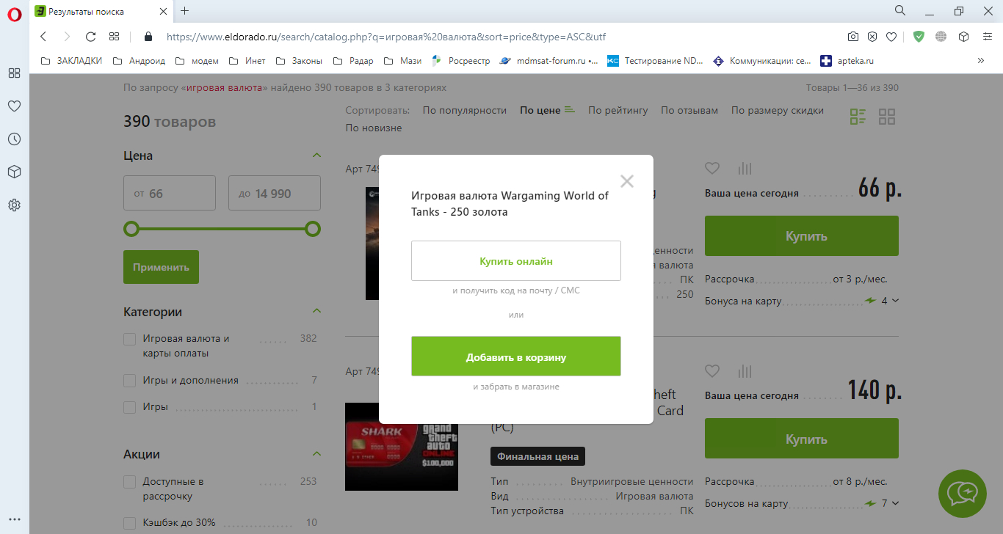Image resolution: width=1003 pixels, height=534 pixels.
Task: Focus the 'от 66' minimum price field
Action: pyautogui.click(x=170, y=194)
